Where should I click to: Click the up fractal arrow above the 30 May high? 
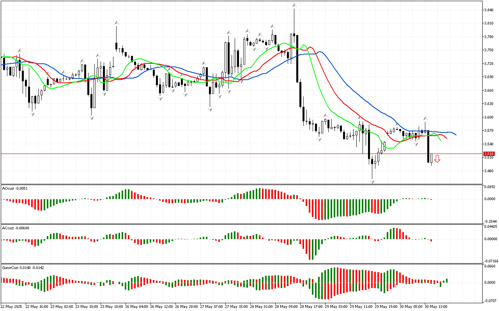(426, 118)
